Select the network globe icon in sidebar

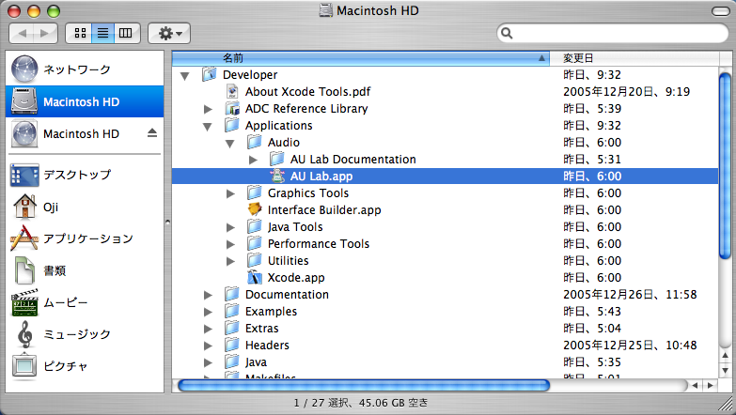click(x=24, y=69)
